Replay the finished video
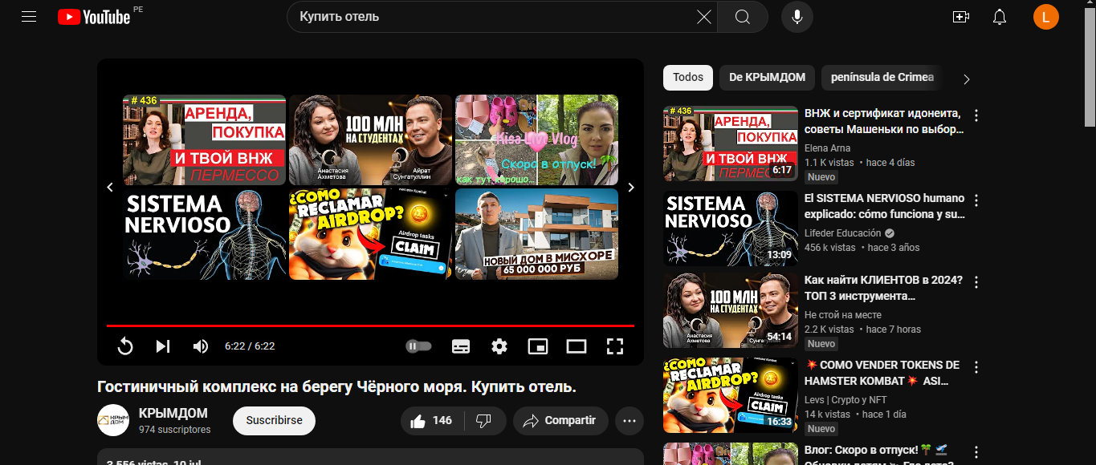This screenshot has width=1096, height=465. [x=125, y=346]
